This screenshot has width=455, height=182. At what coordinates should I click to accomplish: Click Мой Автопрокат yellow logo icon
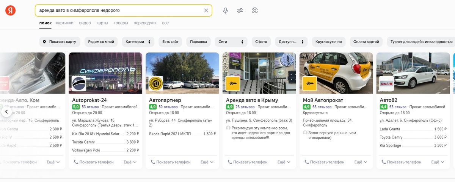pos(310,83)
